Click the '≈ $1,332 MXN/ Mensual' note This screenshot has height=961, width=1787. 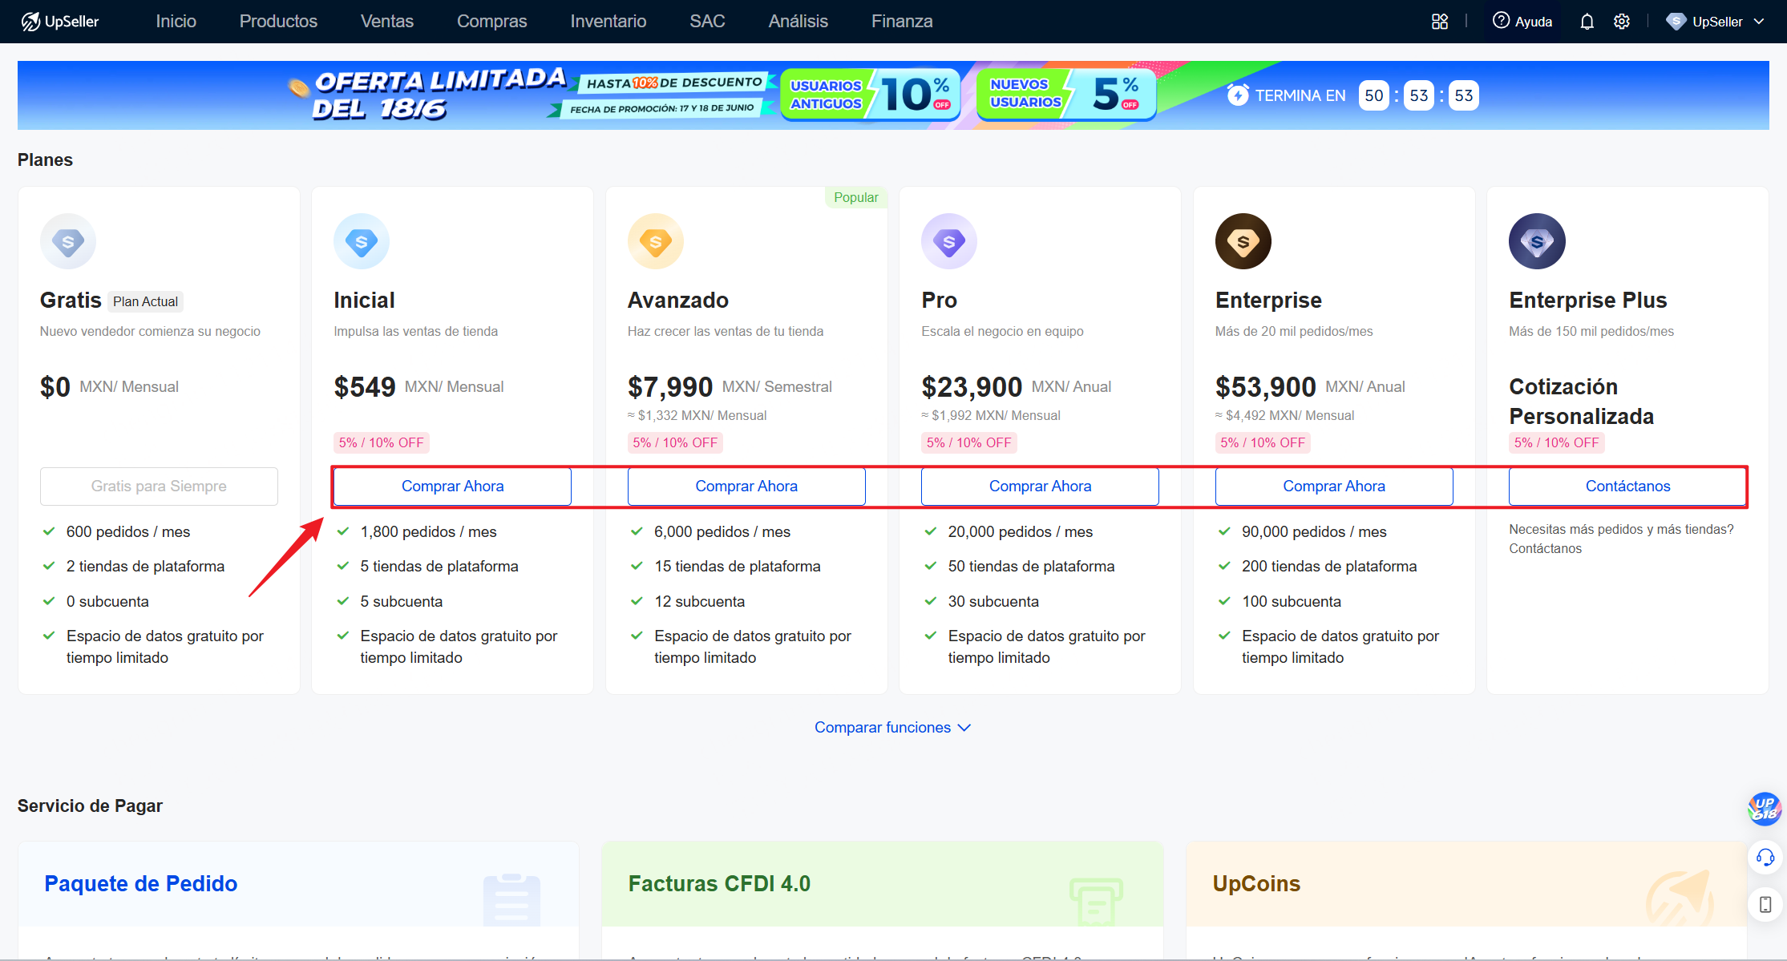click(x=697, y=416)
